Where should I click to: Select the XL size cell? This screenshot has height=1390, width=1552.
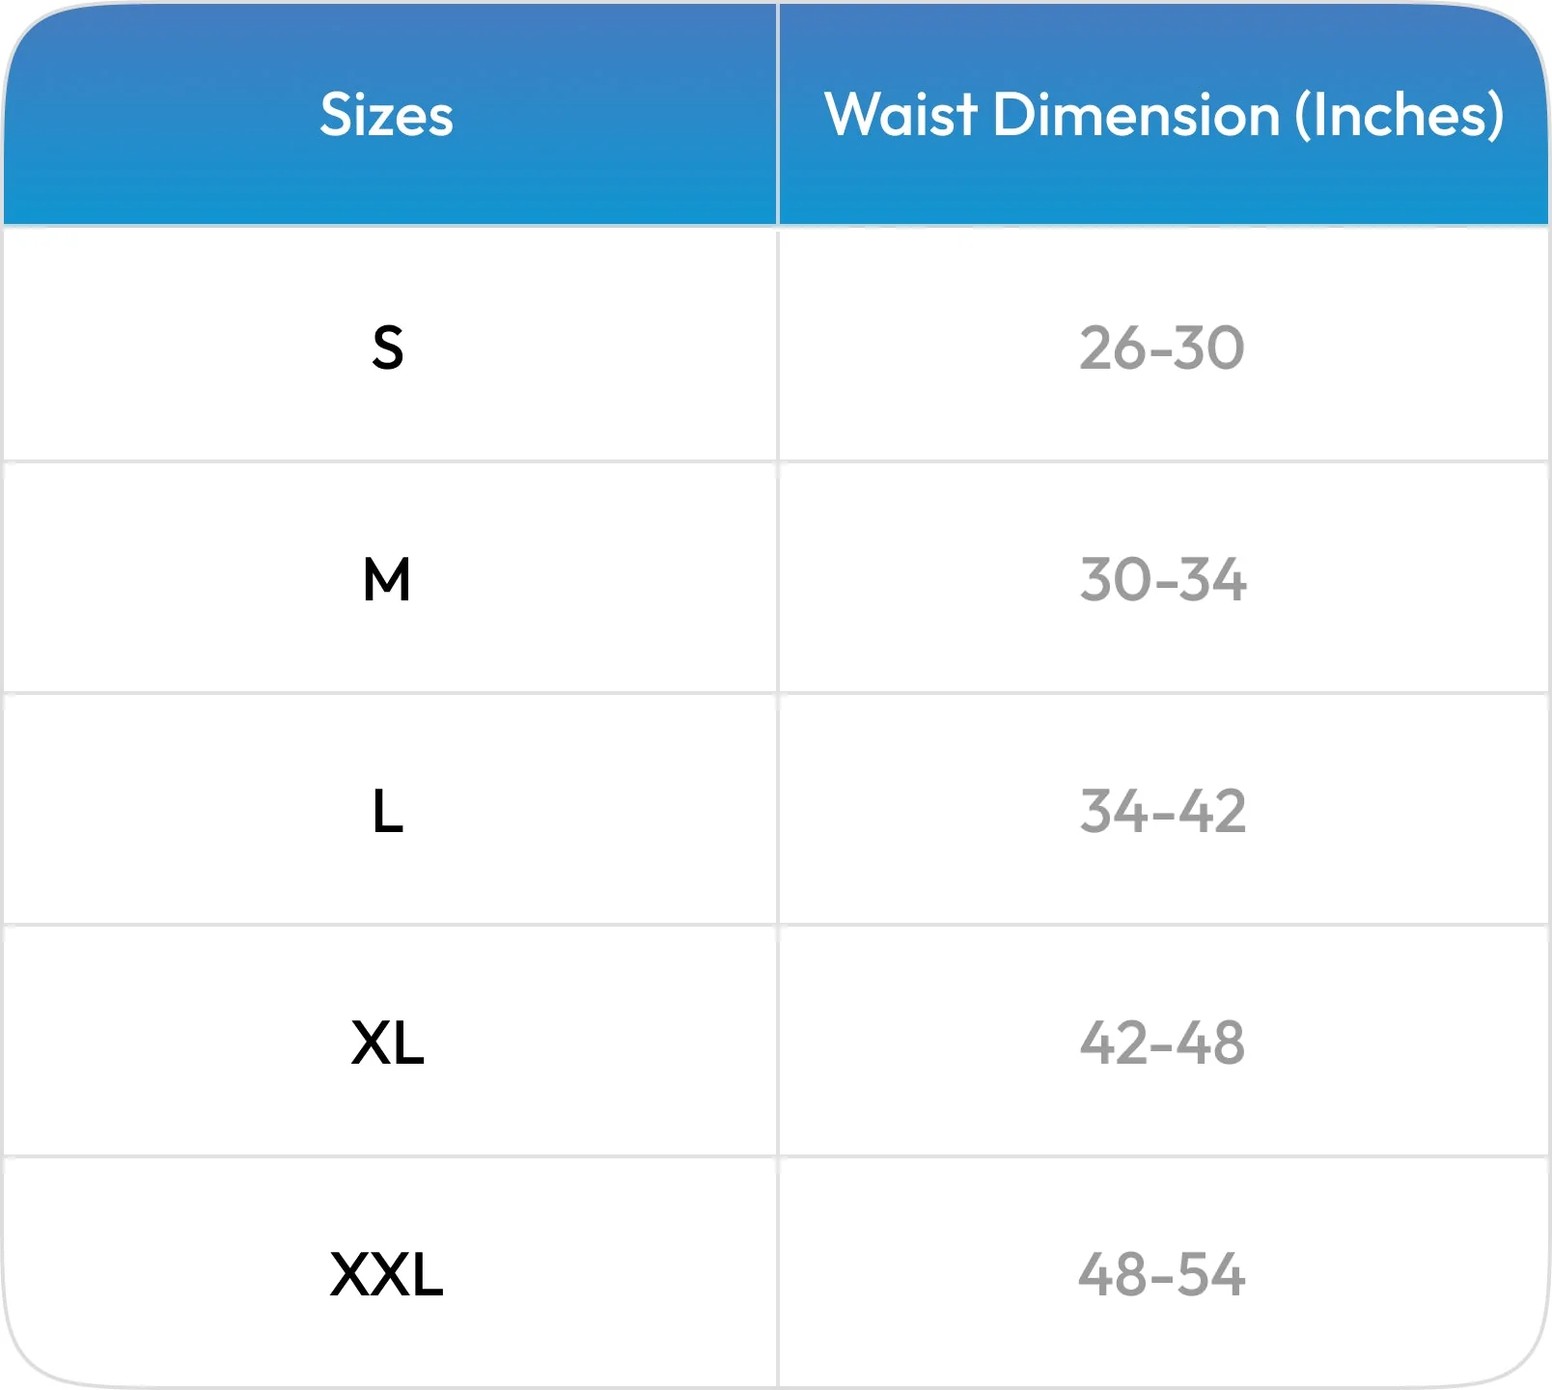(388, 1042)
